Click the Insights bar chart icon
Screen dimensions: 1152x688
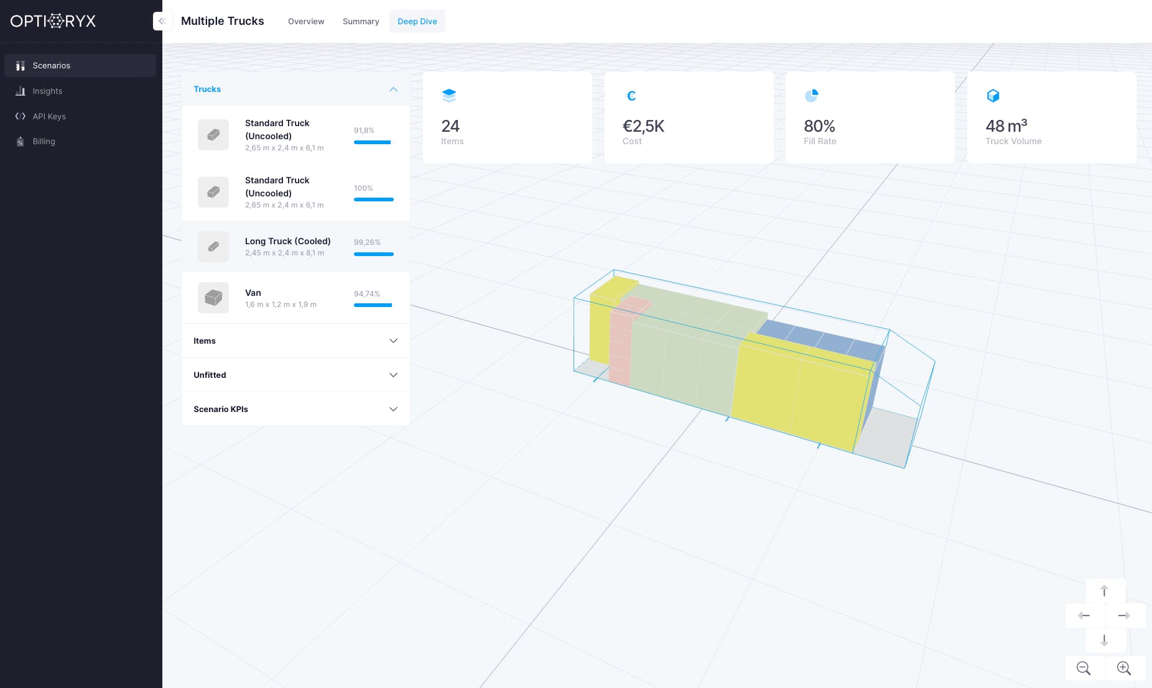(x=21, y=91)
